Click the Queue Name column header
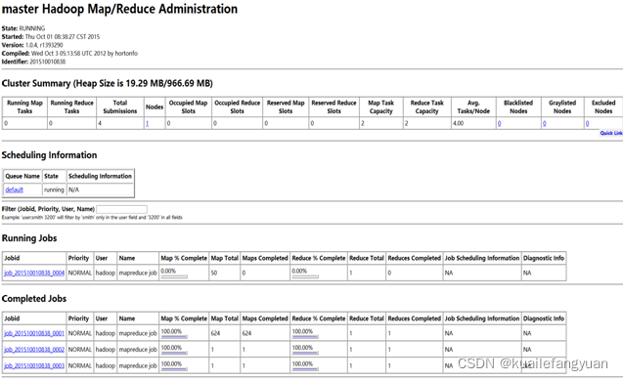 (x=22, y=176)
